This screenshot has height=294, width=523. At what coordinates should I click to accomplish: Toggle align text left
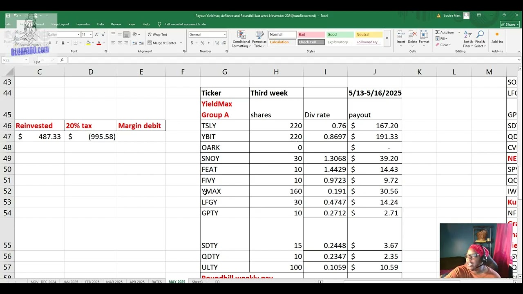tap(114, 43)
